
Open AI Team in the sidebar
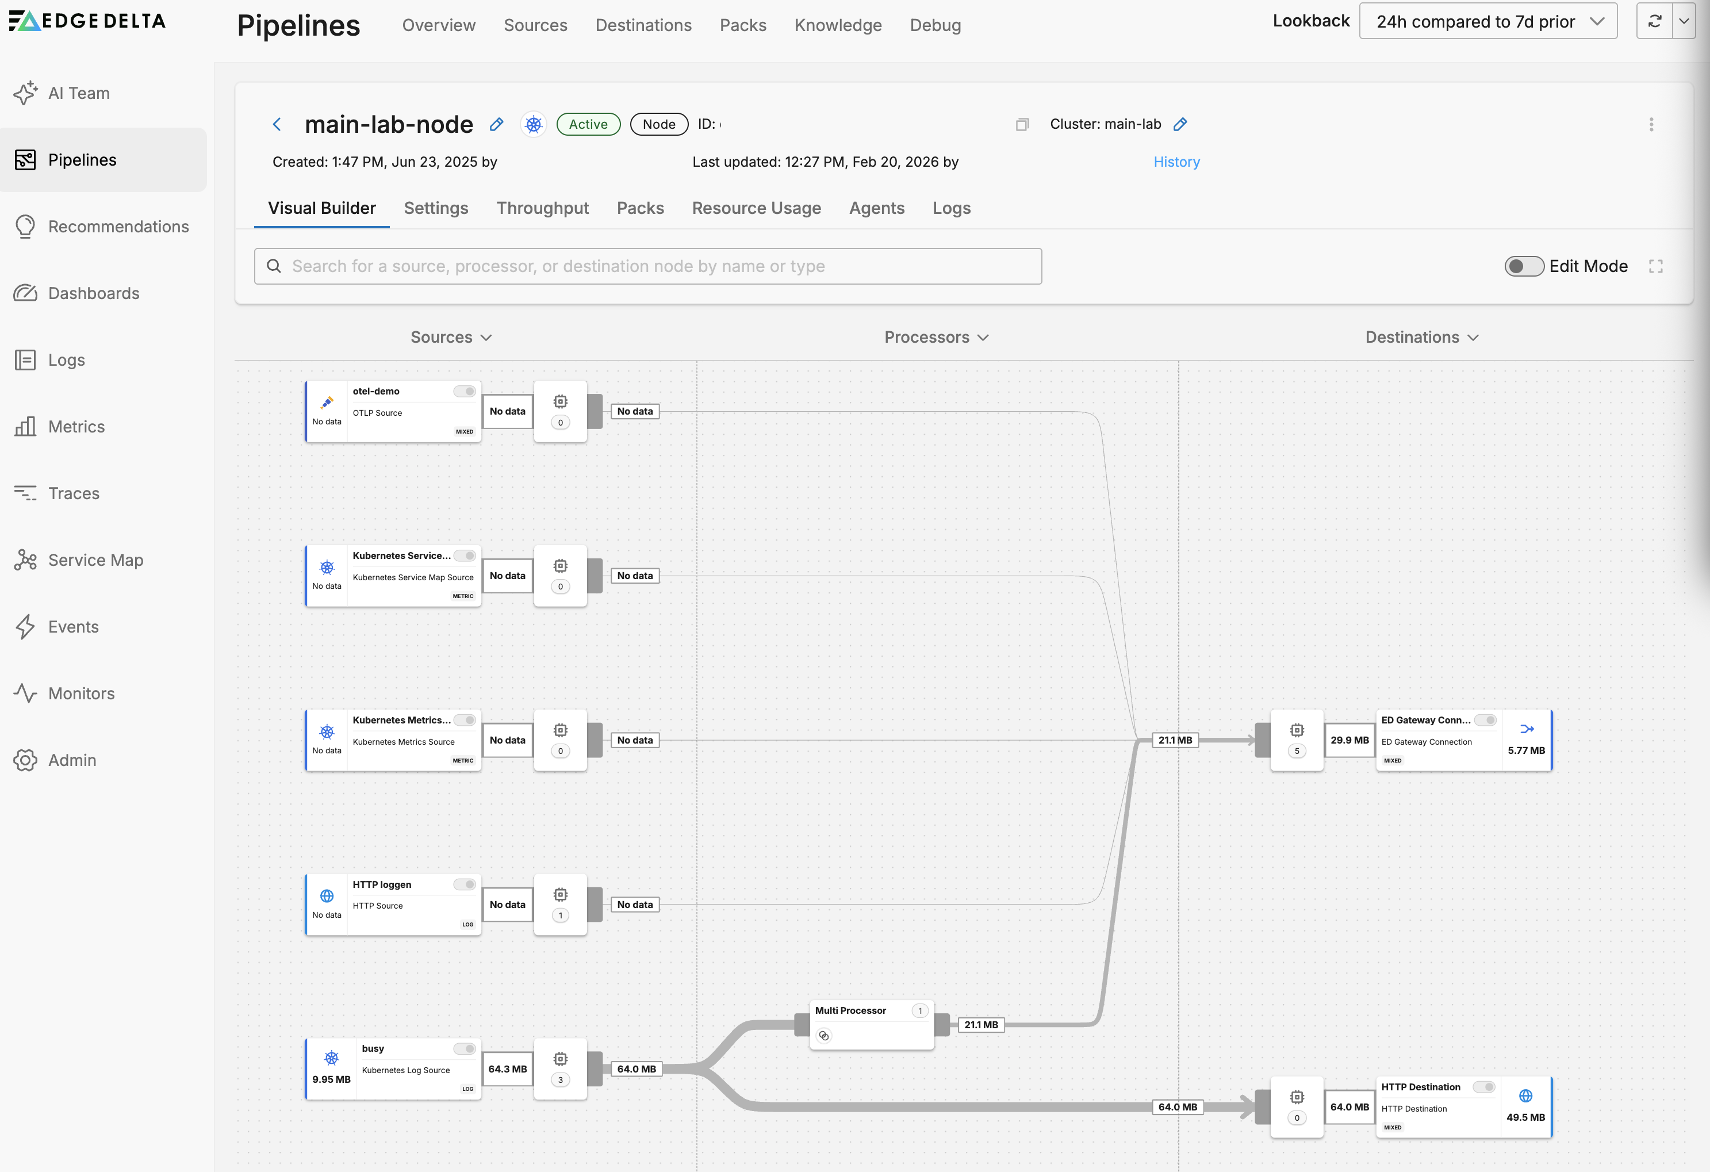(x=79, y=93)
